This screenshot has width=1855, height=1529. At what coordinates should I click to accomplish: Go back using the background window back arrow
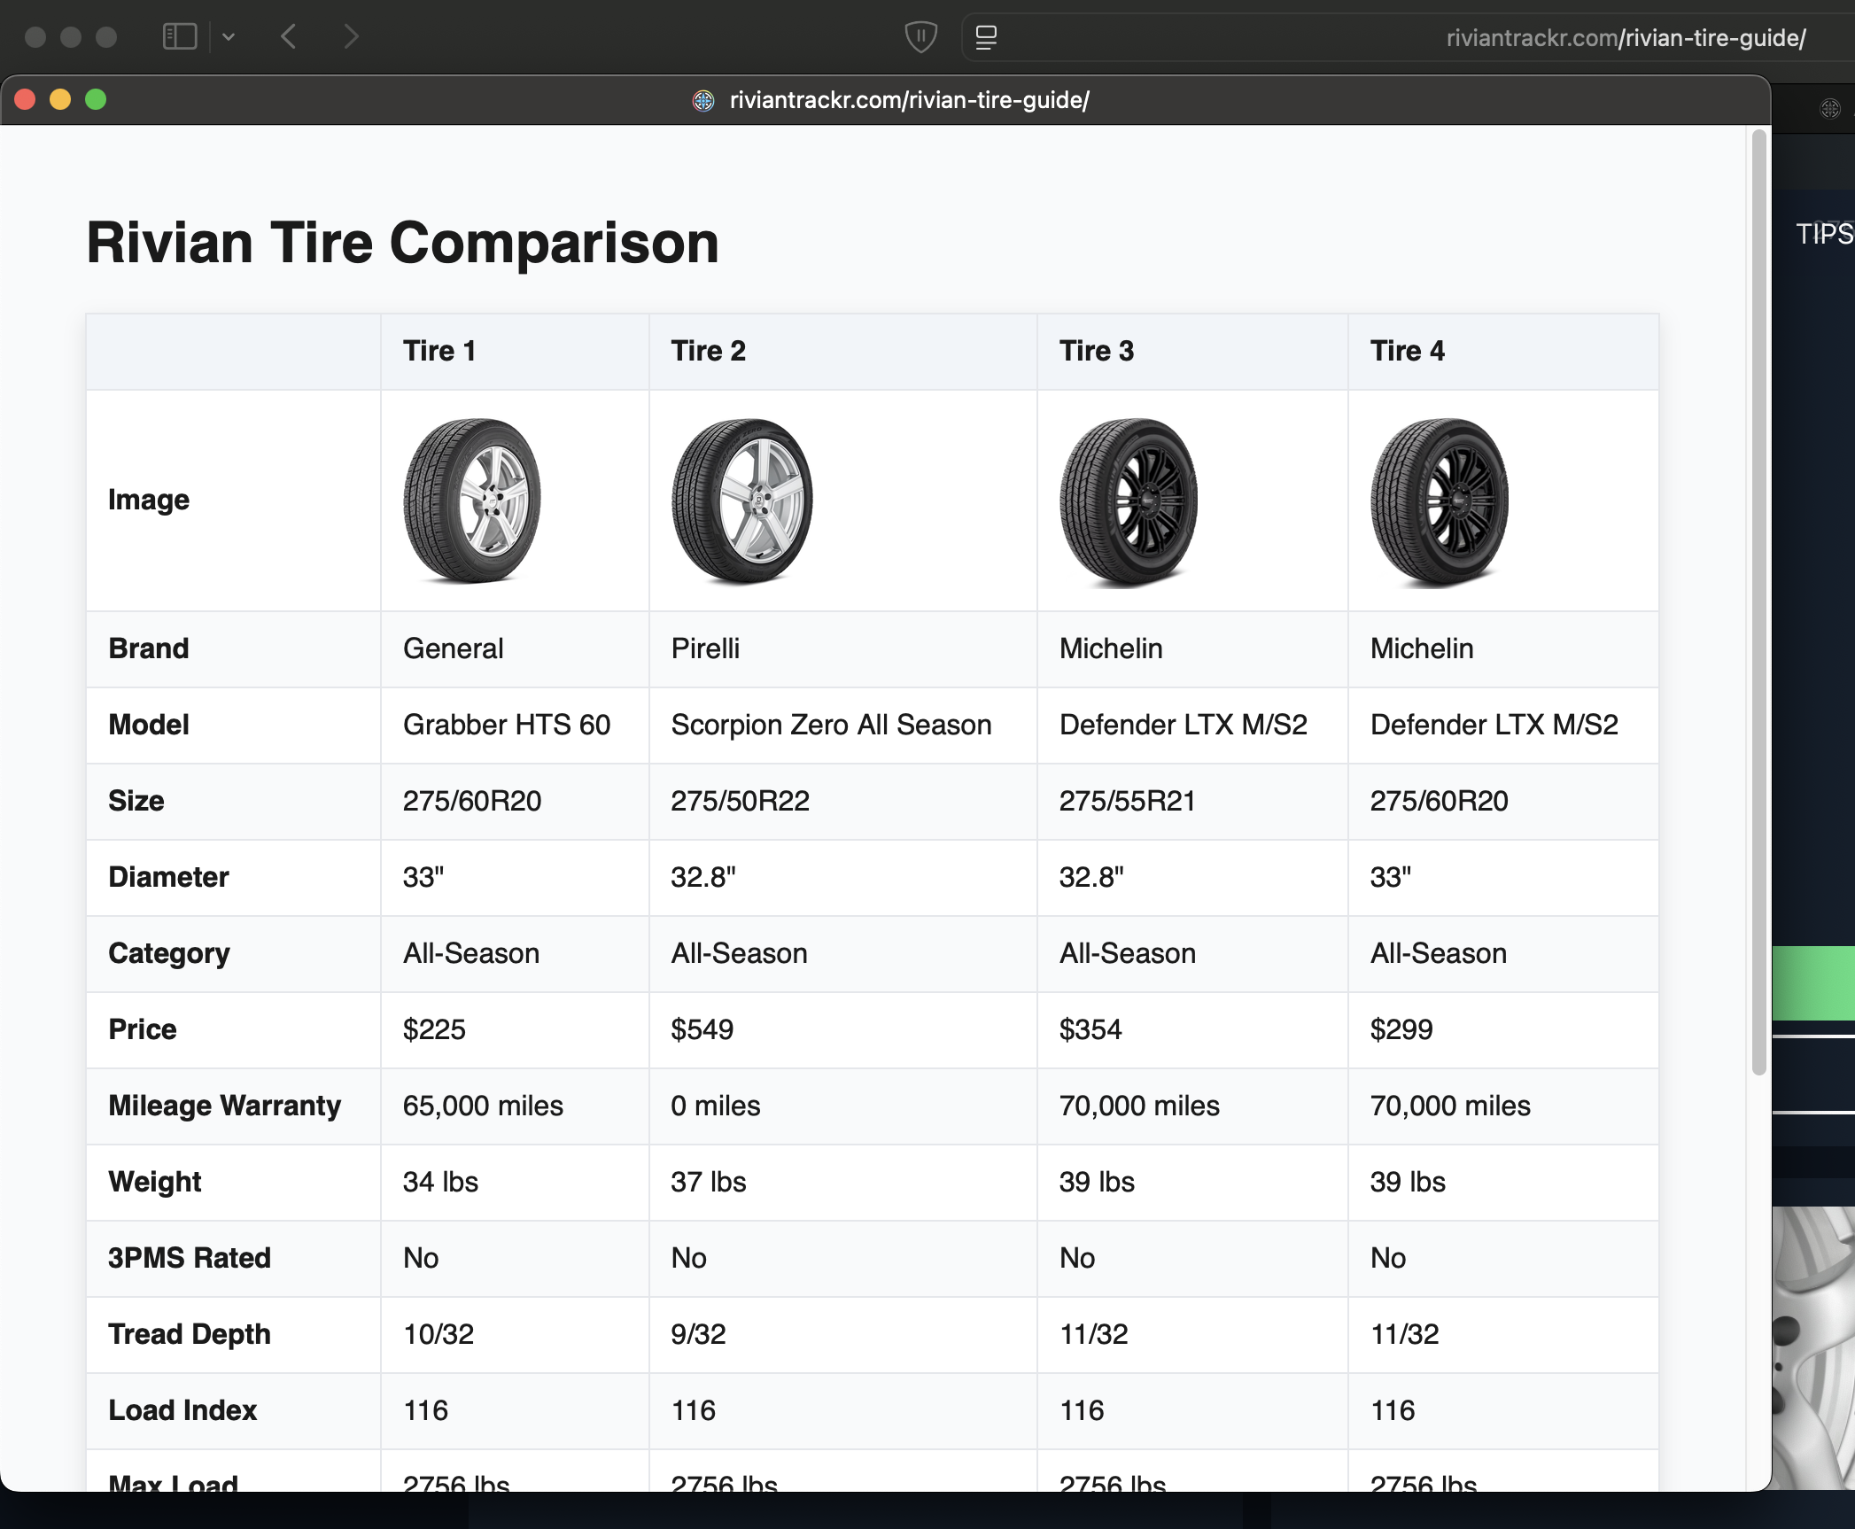pyautogui.click(x=288, y=36)
